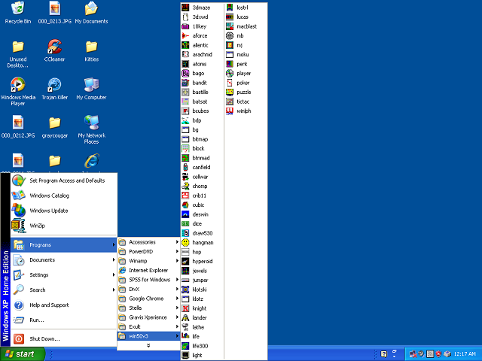
Task: Open Set Program Access and Defaults
Action: click(63, 180)
